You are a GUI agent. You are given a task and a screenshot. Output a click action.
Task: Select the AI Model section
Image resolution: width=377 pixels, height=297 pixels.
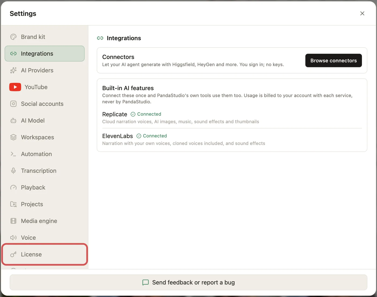click(44, 121)
